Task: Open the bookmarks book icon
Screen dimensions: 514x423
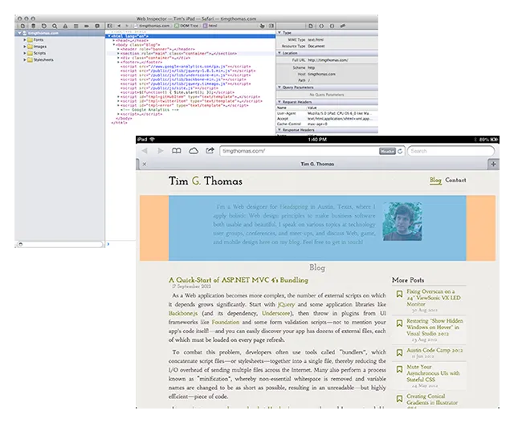Action: pyautogui.click(x=177, y=151)
